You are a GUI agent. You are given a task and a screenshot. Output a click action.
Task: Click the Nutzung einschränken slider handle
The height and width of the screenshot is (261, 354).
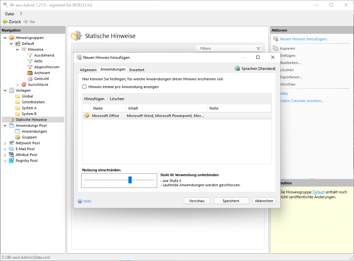coord(130,180)
